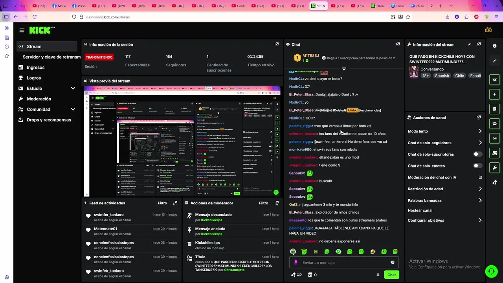Click the three-dots icon in right toolbar
The width and height of the screenshot is (503, 283).
tap(494, 182)
